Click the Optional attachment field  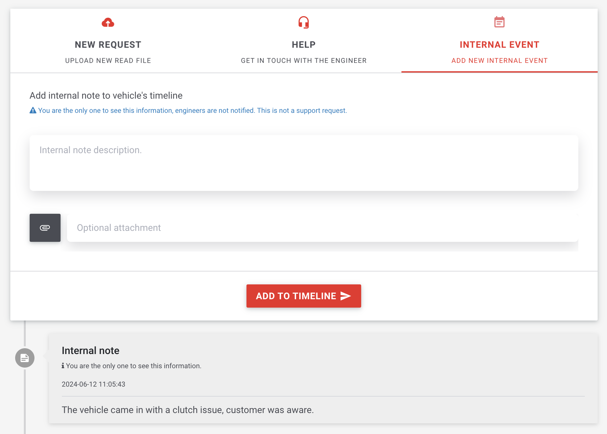[322, 228]
